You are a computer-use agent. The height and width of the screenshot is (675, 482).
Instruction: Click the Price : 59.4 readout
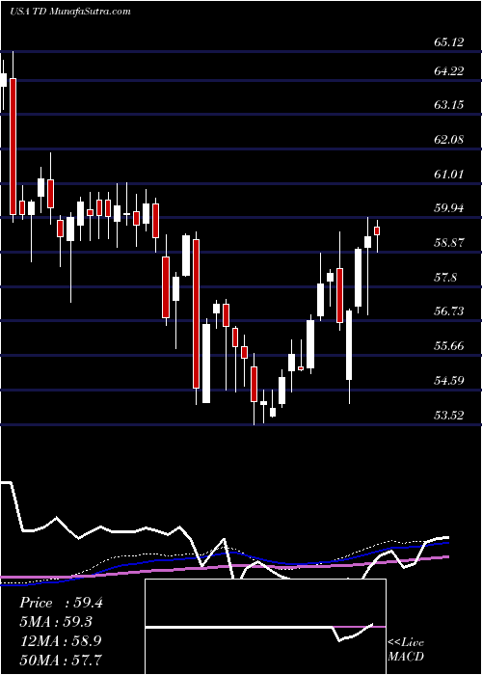point(61,603)
